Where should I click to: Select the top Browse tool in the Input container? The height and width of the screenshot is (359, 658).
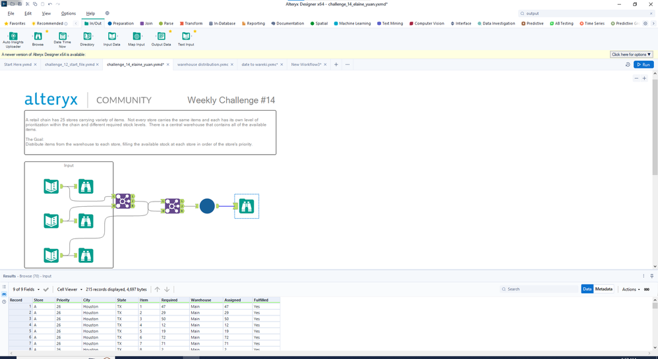tap(86, 186)
